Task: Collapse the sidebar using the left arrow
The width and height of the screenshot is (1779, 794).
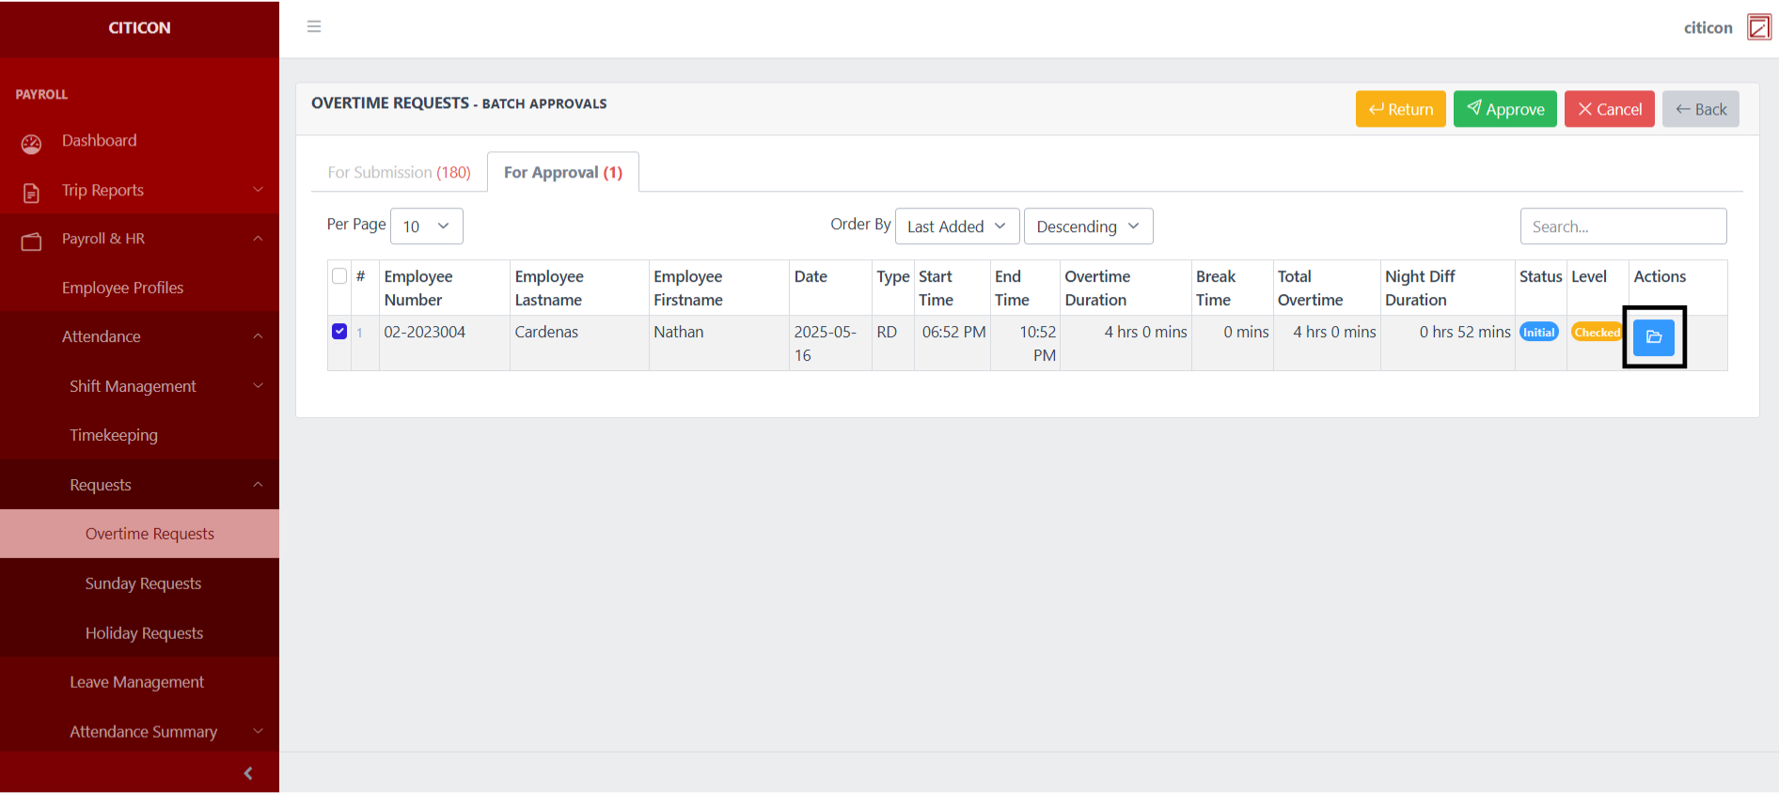Action: [x=248, y=773]
